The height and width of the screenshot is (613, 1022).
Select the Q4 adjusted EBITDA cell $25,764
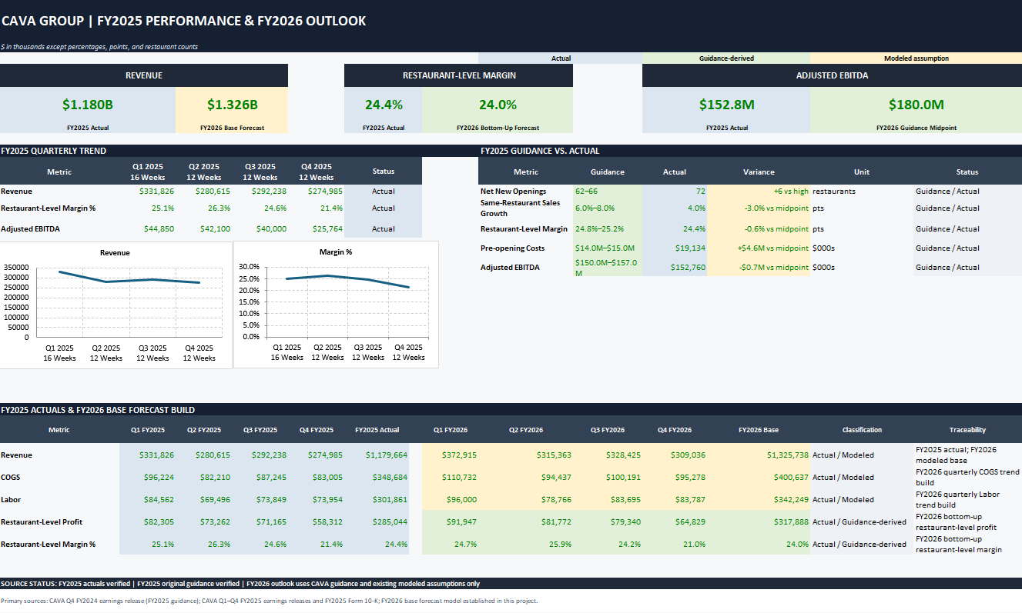tap(317, 228)
